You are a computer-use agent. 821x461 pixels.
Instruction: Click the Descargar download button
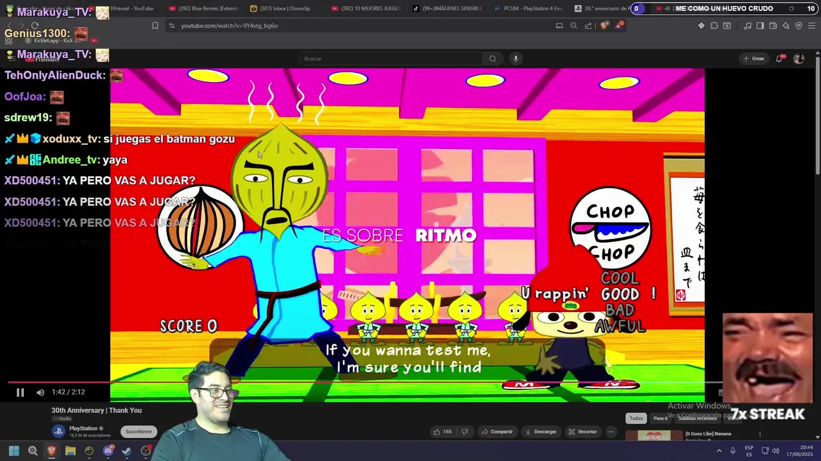(541, 432)
